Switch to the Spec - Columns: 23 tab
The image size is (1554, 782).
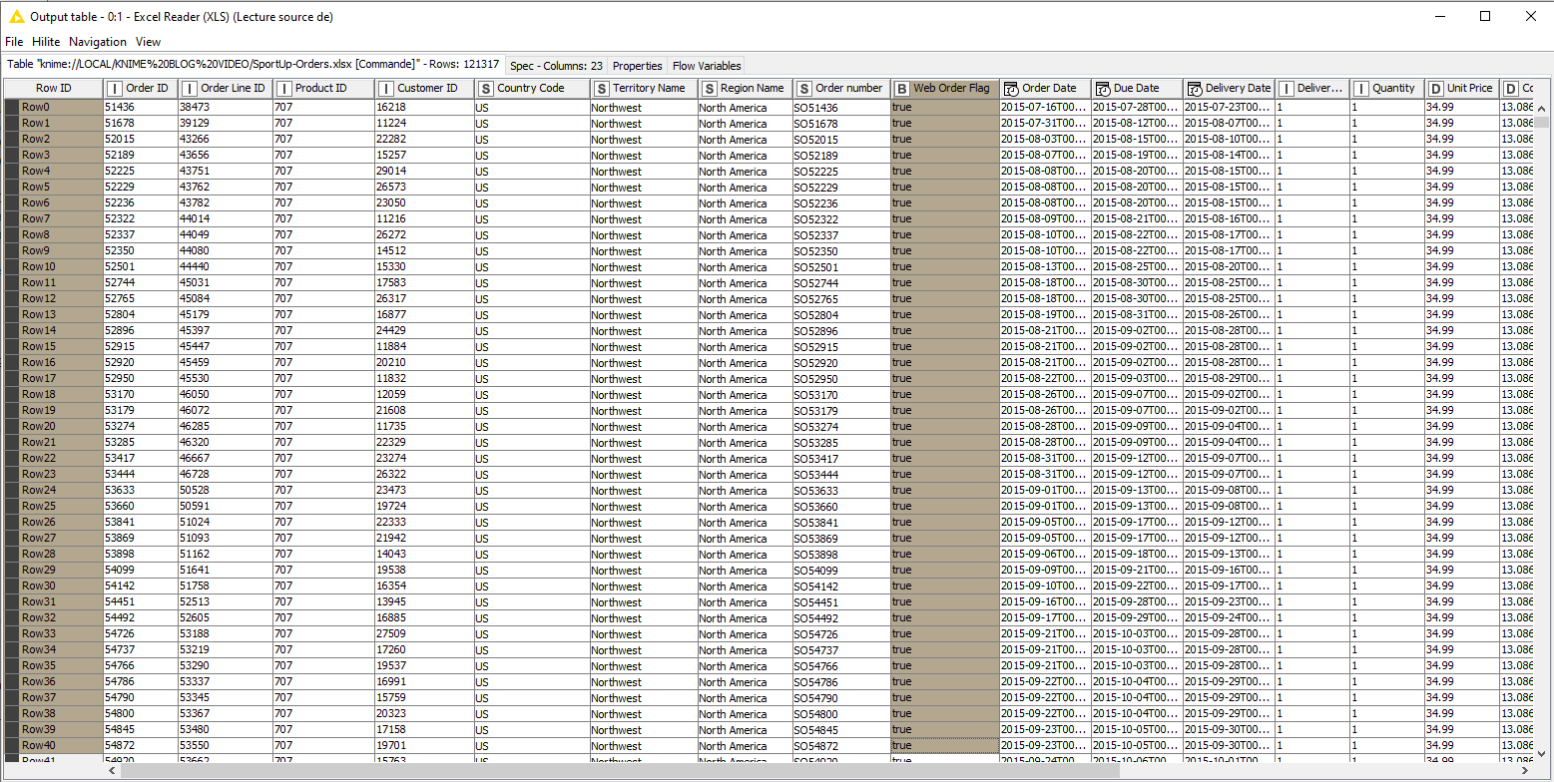[x=556, y=66]
